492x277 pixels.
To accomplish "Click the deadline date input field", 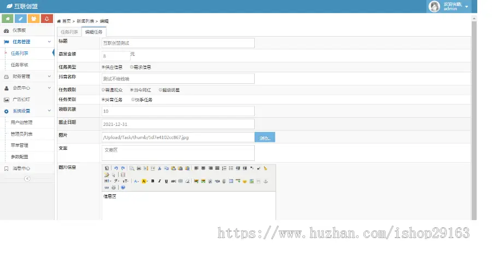I will coord(178,124).
